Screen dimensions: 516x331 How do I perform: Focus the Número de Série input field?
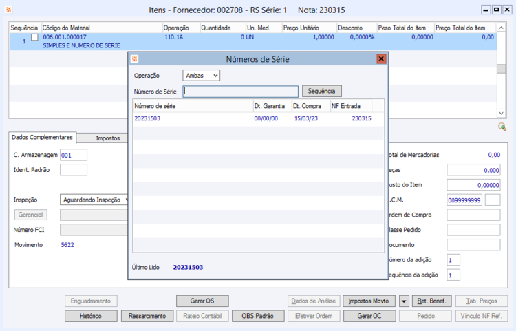(241, 92)
